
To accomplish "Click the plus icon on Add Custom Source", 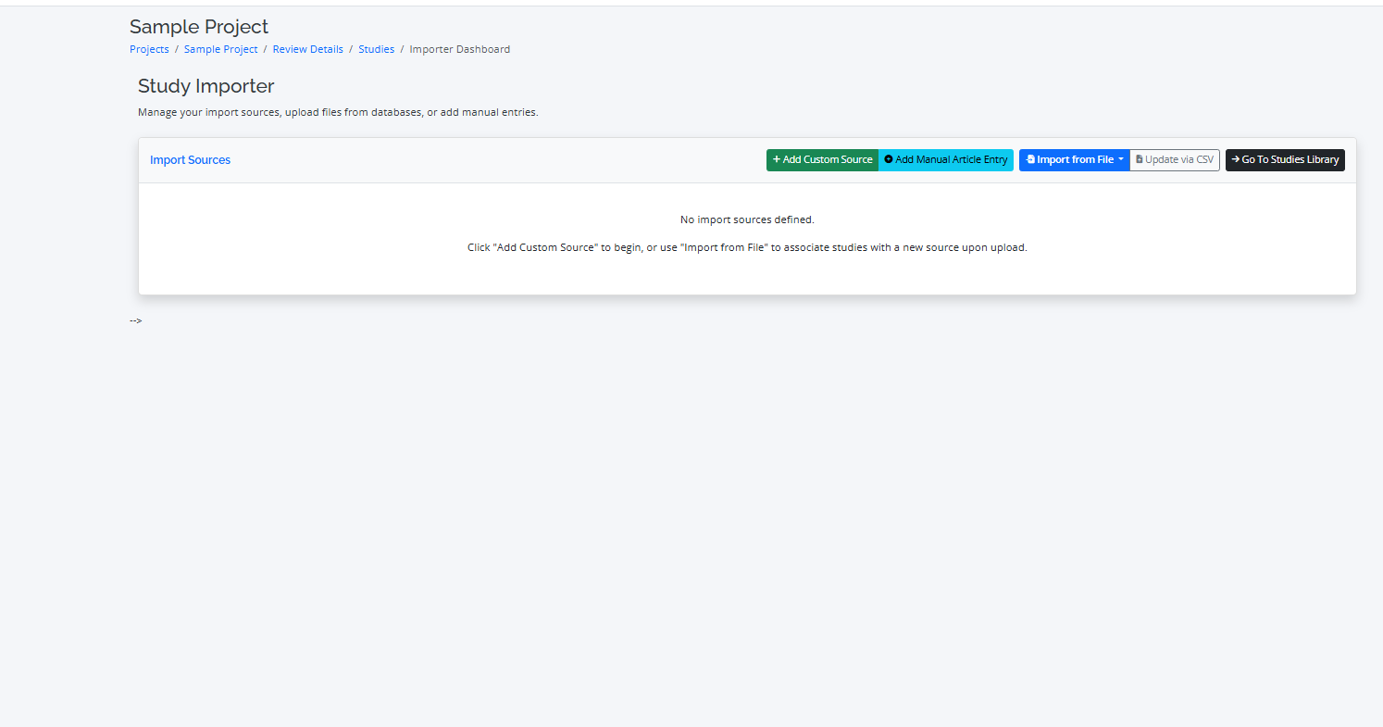I will point(777,160).
